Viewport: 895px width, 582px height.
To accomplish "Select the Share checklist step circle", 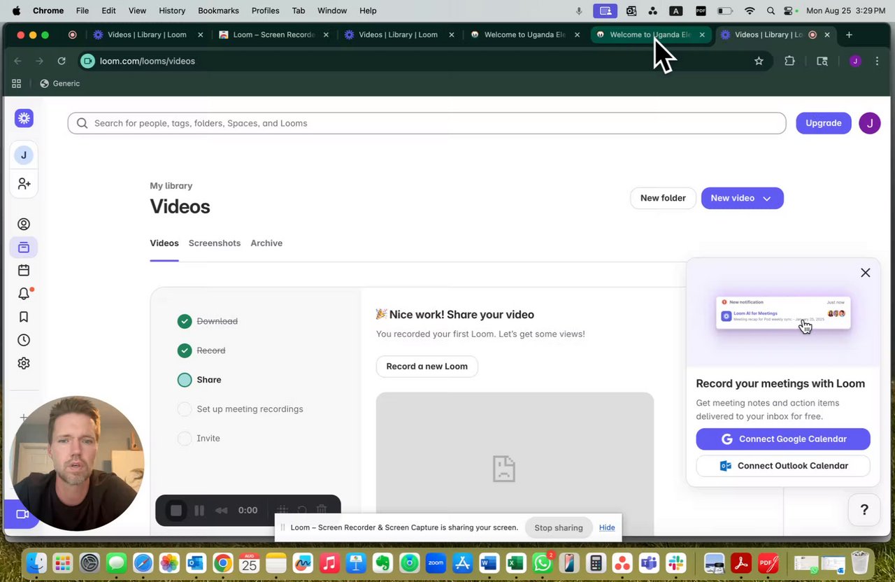I will 185,380.
